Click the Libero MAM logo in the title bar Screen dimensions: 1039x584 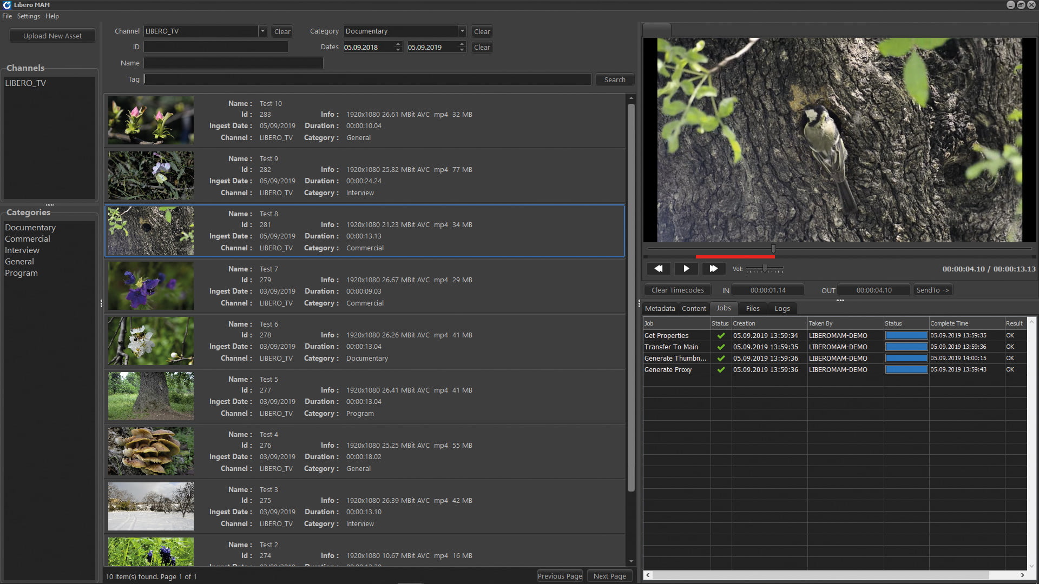click(x=7, y=5)
